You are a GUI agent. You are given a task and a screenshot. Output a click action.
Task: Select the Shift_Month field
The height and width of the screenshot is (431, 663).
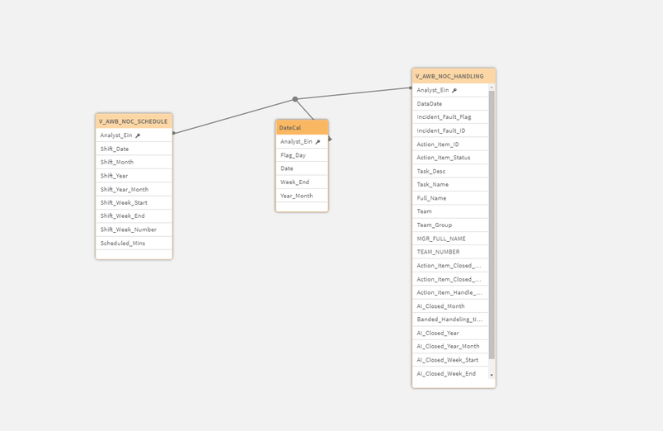(x=134, y=162)
